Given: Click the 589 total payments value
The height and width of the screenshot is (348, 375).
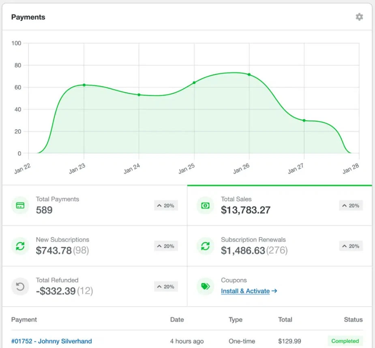Looking at the screenshot, I should click(x=44, y=210).
